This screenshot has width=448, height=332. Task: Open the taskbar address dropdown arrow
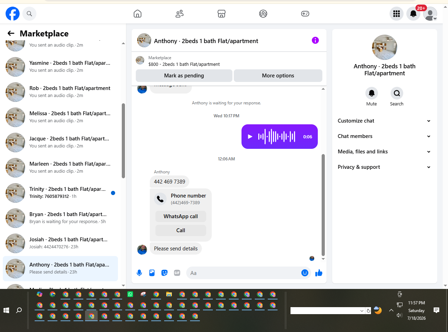point(362,311)
